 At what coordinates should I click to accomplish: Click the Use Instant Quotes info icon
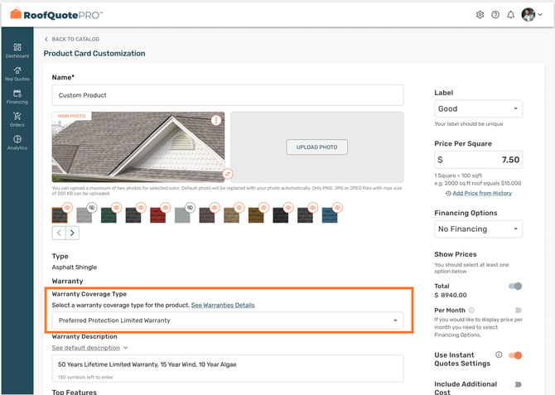499,354
